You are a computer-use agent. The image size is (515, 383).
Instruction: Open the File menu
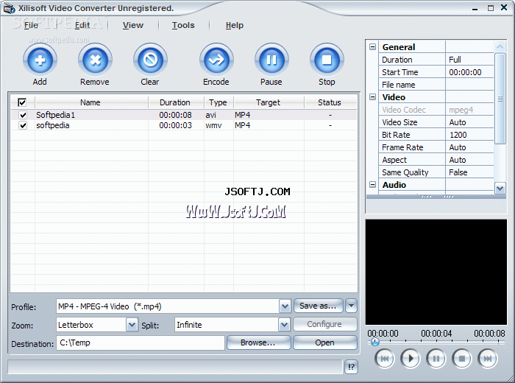[31, 25]
